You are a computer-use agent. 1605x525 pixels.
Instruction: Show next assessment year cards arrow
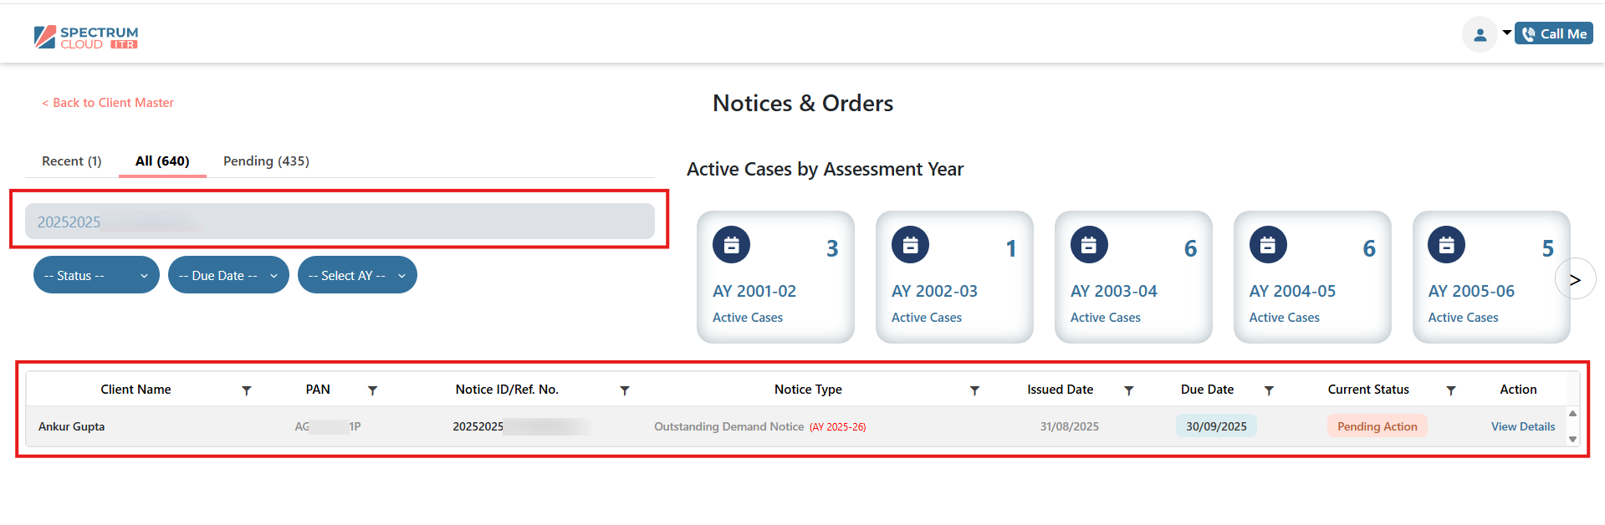pos(1574,279)
